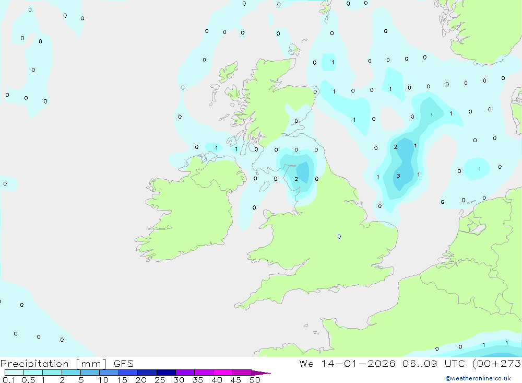Click the "GFS" model label
This screenshot has width=522, height=383.
[124, 363]
